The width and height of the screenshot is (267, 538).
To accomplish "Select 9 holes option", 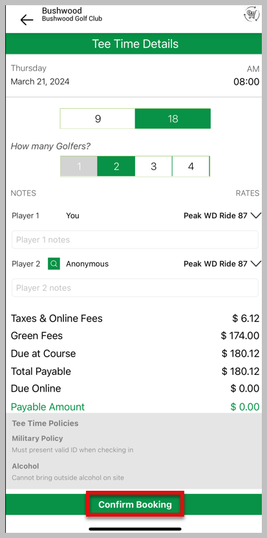I will pyautogui.click(x=98, y=118).
